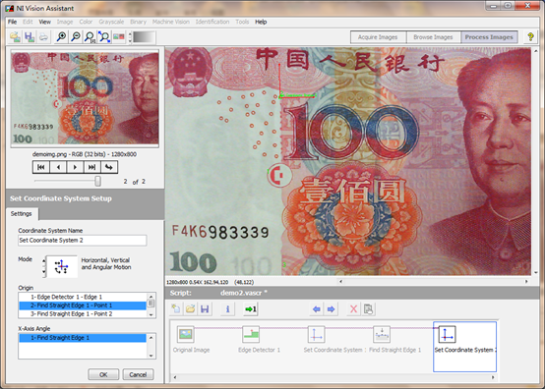Viewport: 545px width, 389px height.
Task: Click the Zoom Out magnifier icon
Action: point(76,36)
